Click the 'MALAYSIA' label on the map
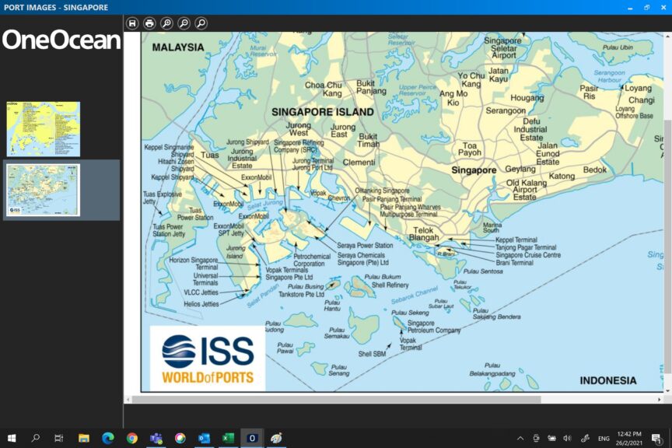Screen dimensions: 672x448 178,47
